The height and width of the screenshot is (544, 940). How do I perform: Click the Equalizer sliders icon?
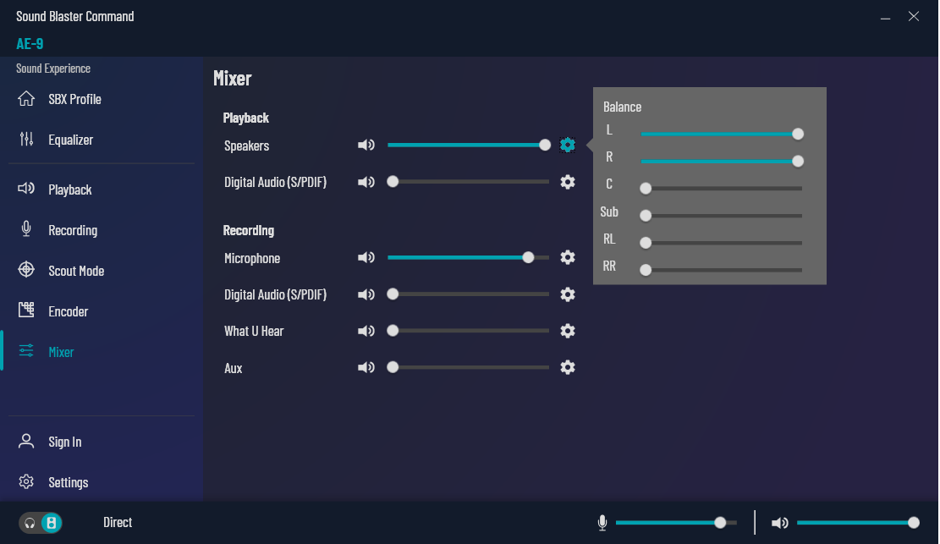pos(26,140)
